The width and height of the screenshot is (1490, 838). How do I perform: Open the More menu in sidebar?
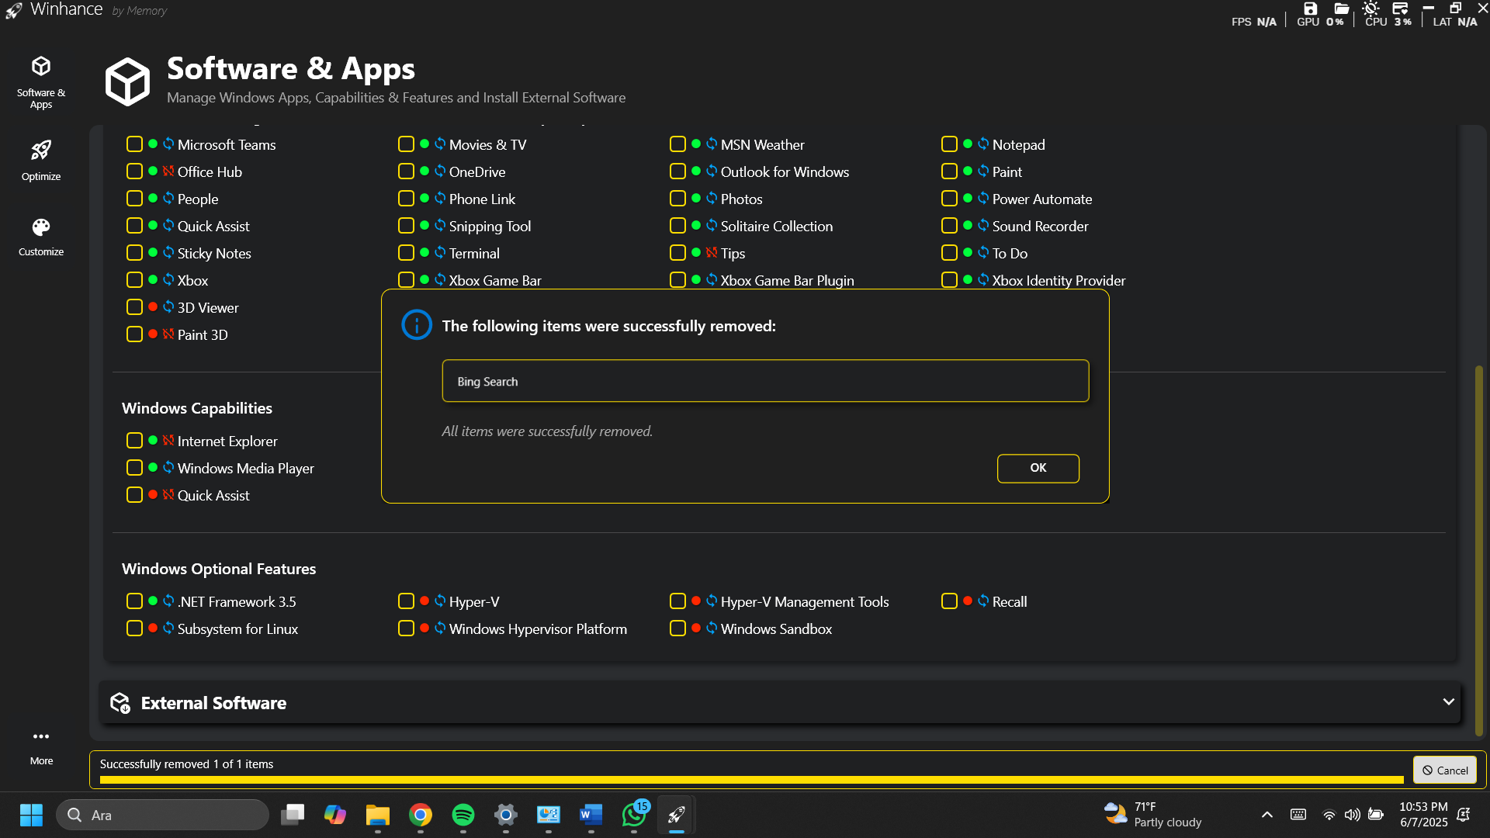pyautogui.click(x=41, y=746)
